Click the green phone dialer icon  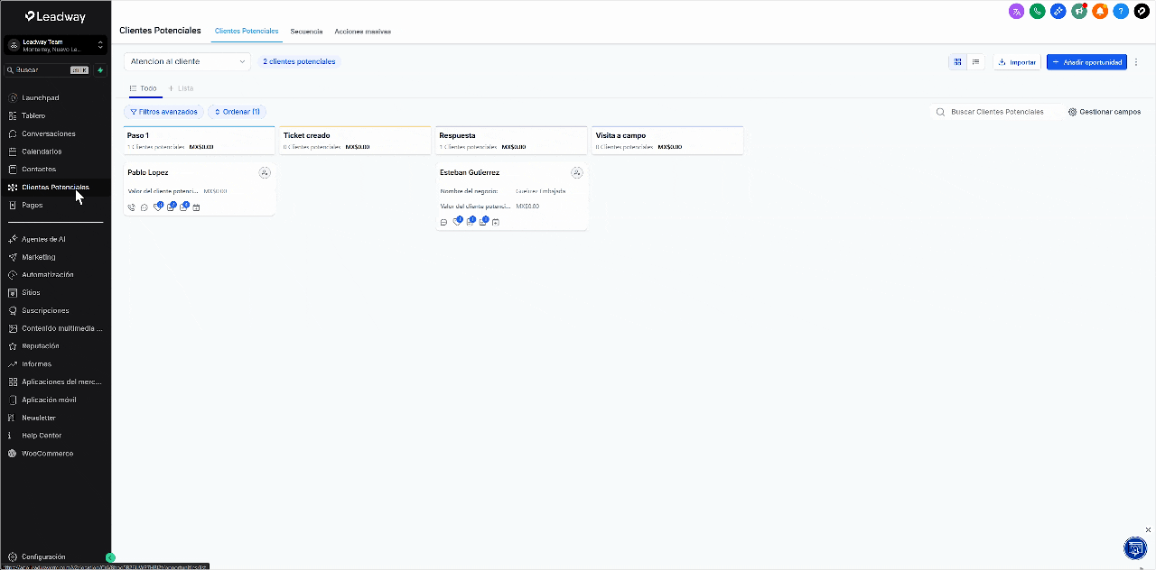(x=1037, y=12)
